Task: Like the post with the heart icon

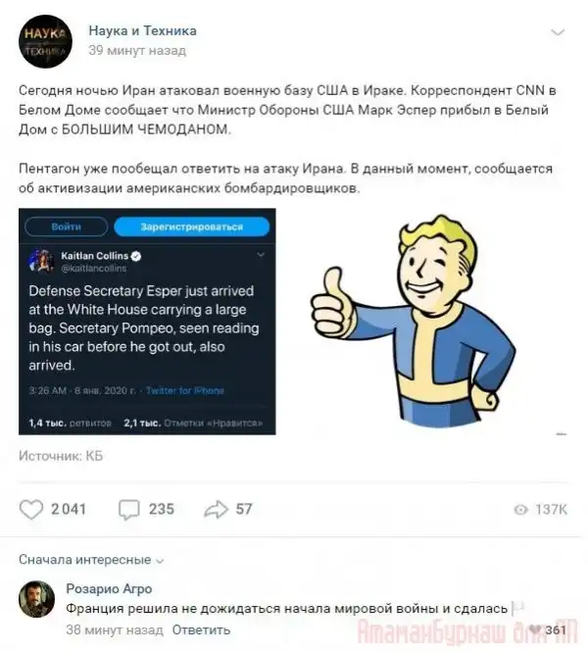Action: (31, 510)
